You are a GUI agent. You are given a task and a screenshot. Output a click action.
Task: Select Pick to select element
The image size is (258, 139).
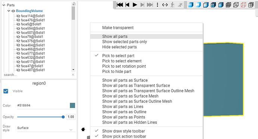[147, 61]
